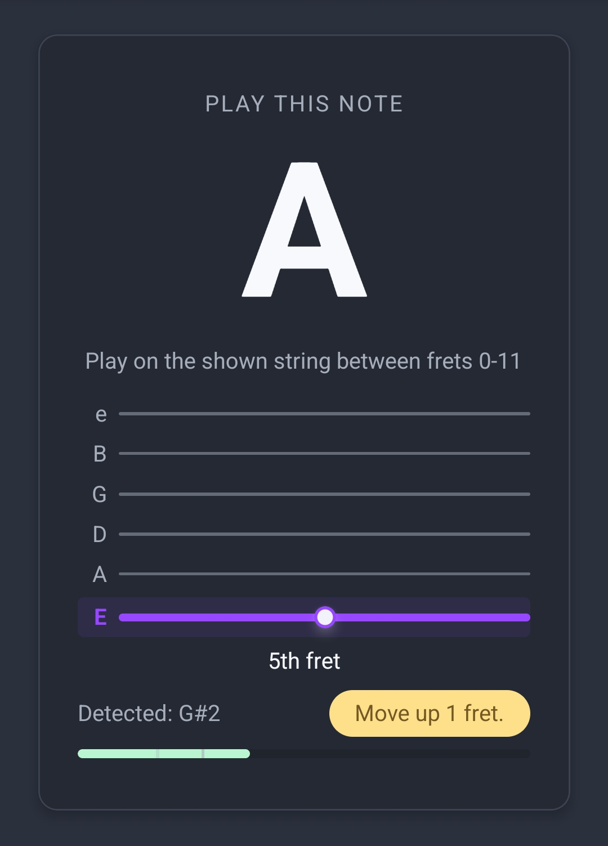Click the B string label letter
This screenshot has height=846, width=608.
click(100, 454)
